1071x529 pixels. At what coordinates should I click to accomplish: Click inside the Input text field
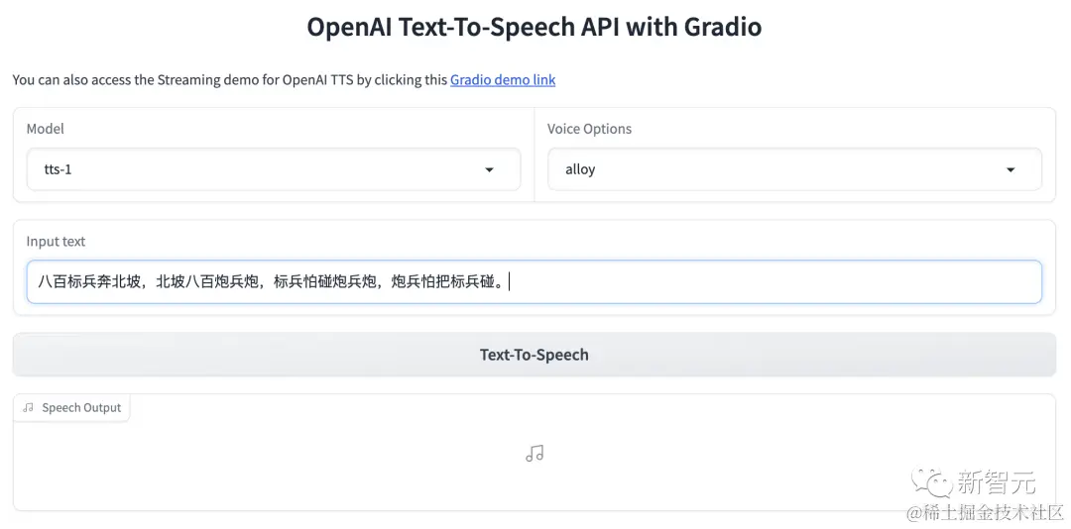pyautogui.click(x=535, y=281)
